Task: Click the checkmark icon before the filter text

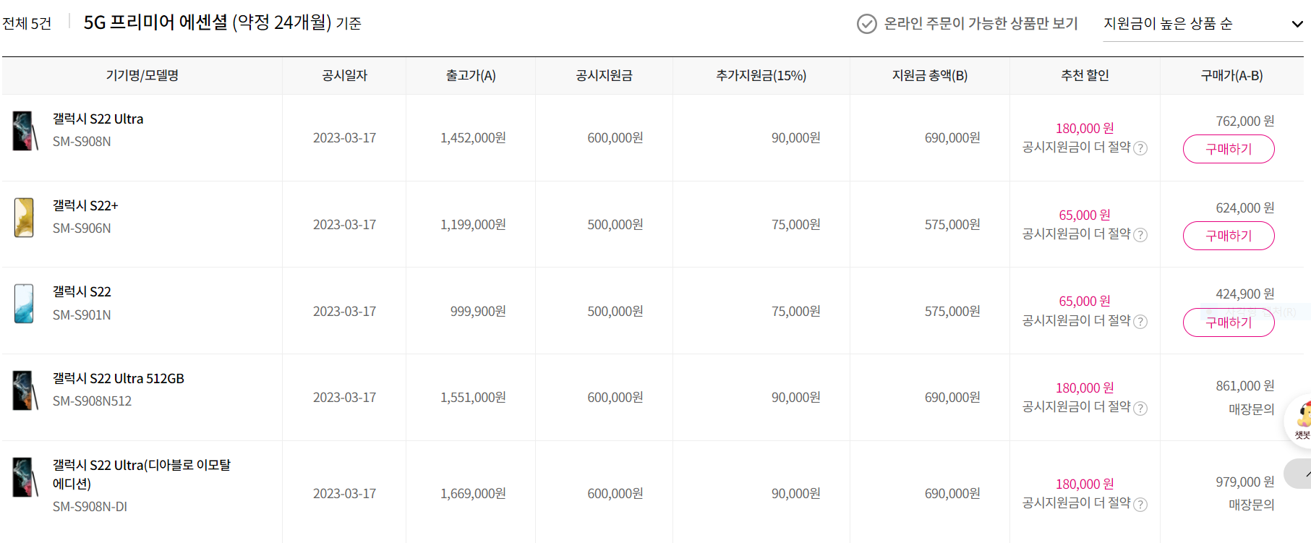Action: pyautogui.click(x=865, y=25)
